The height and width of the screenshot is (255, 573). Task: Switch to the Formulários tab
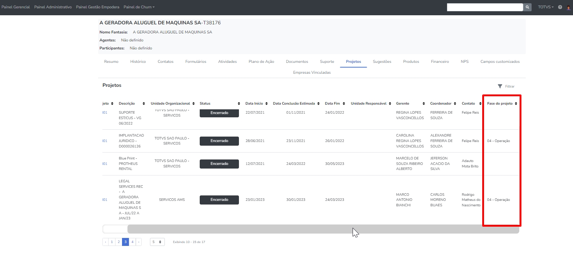[196, 62]
